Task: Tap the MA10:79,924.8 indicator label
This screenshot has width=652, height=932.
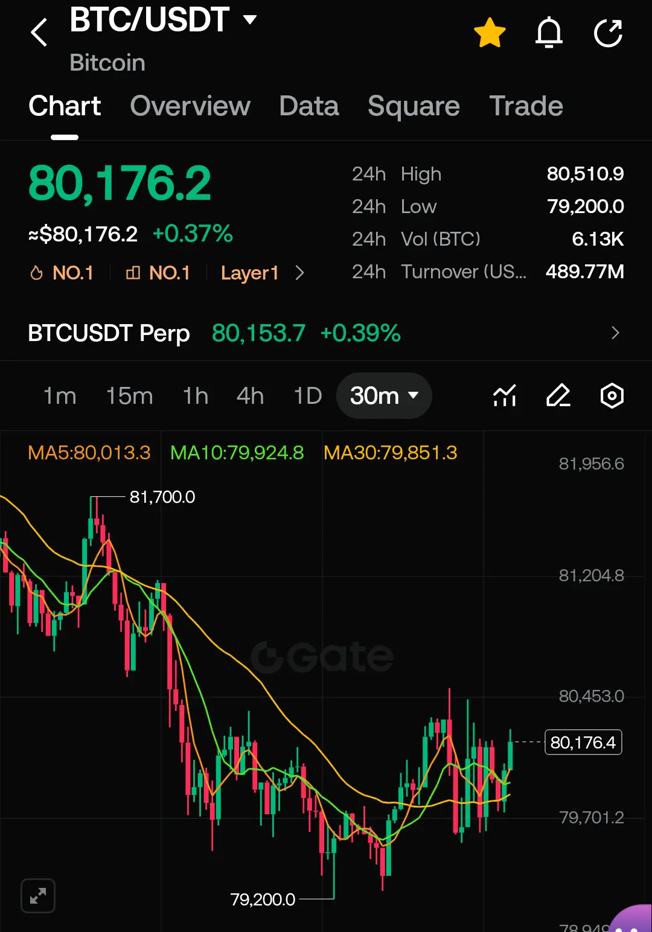Action: (237, 453)
